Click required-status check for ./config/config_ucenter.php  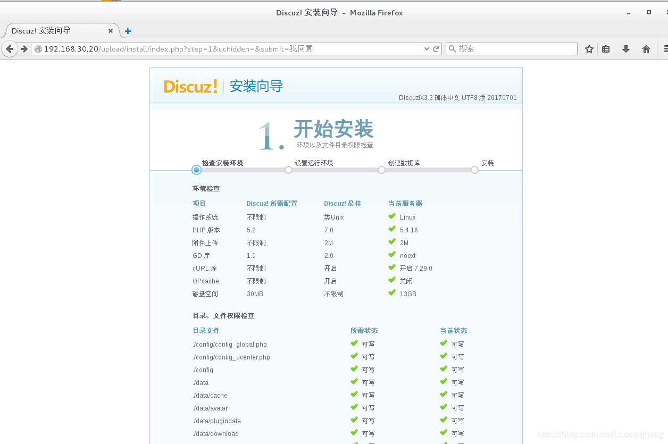tap(354, 356)
